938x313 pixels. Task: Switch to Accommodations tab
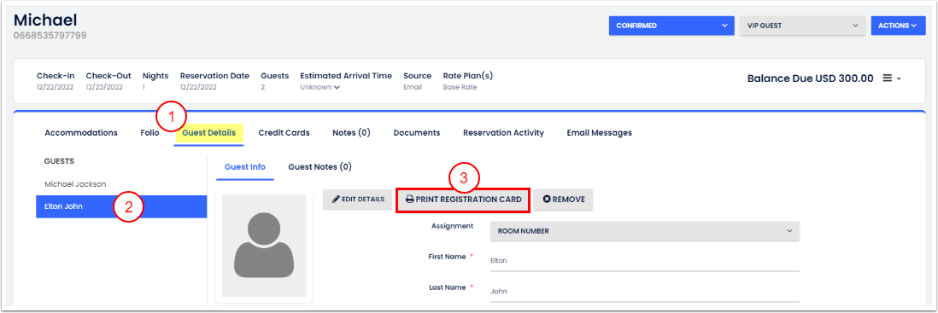coord(81,132)
